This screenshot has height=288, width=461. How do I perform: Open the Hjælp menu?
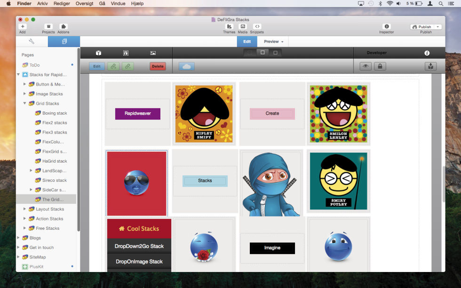click(x=137, y=3)
